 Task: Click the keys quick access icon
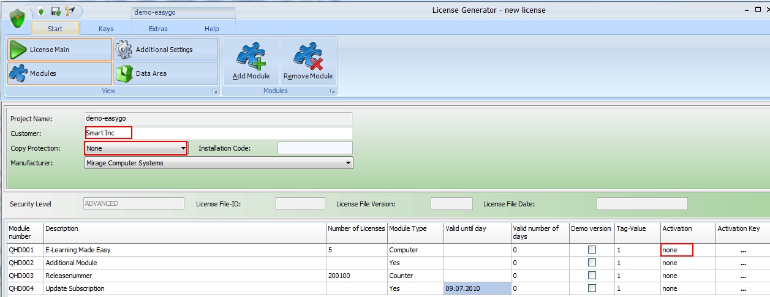(69, 11)
